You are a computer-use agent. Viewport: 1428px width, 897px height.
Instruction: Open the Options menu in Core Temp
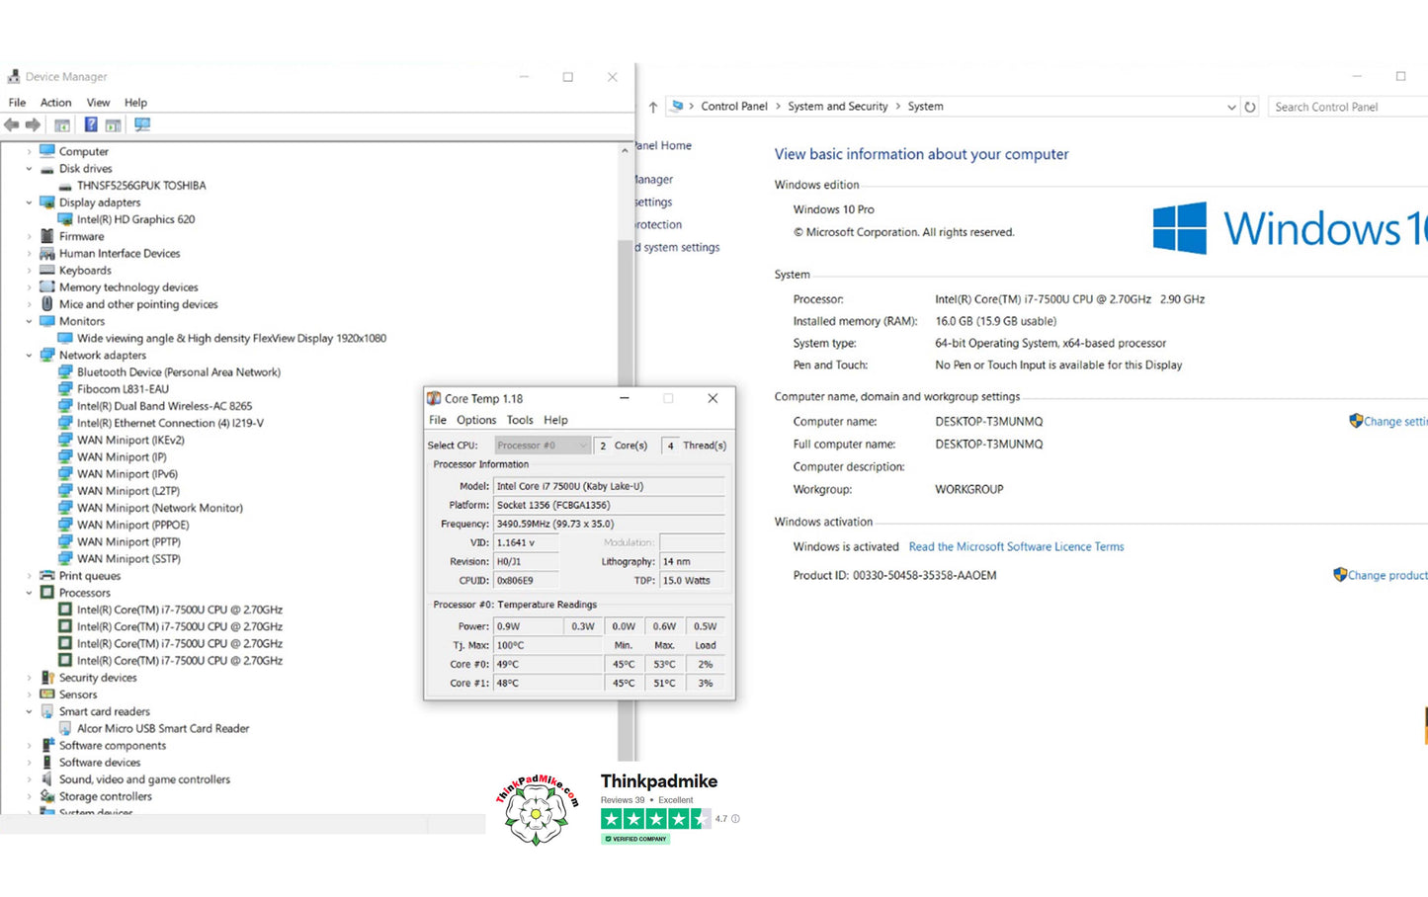coord(476,420)
